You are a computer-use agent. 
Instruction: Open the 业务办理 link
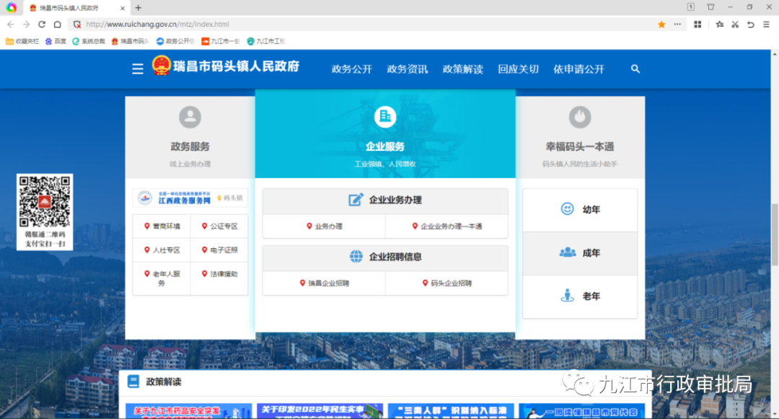324,226
